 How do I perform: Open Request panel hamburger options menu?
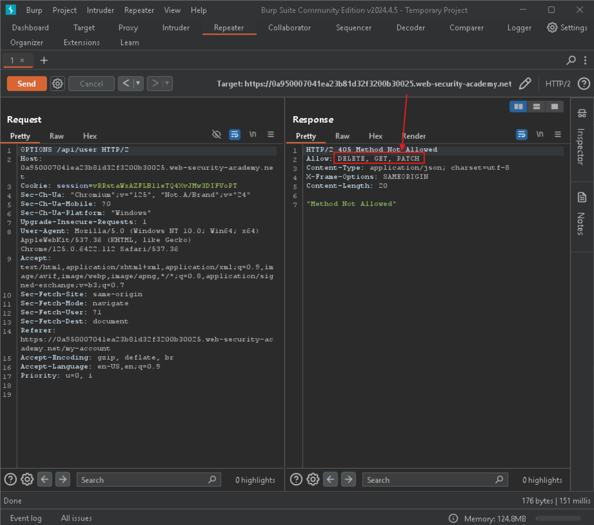[x=270, y=135]
